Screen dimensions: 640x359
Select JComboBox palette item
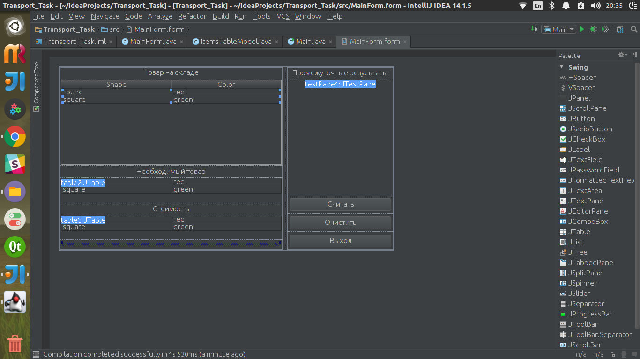(x=584, y=222)
